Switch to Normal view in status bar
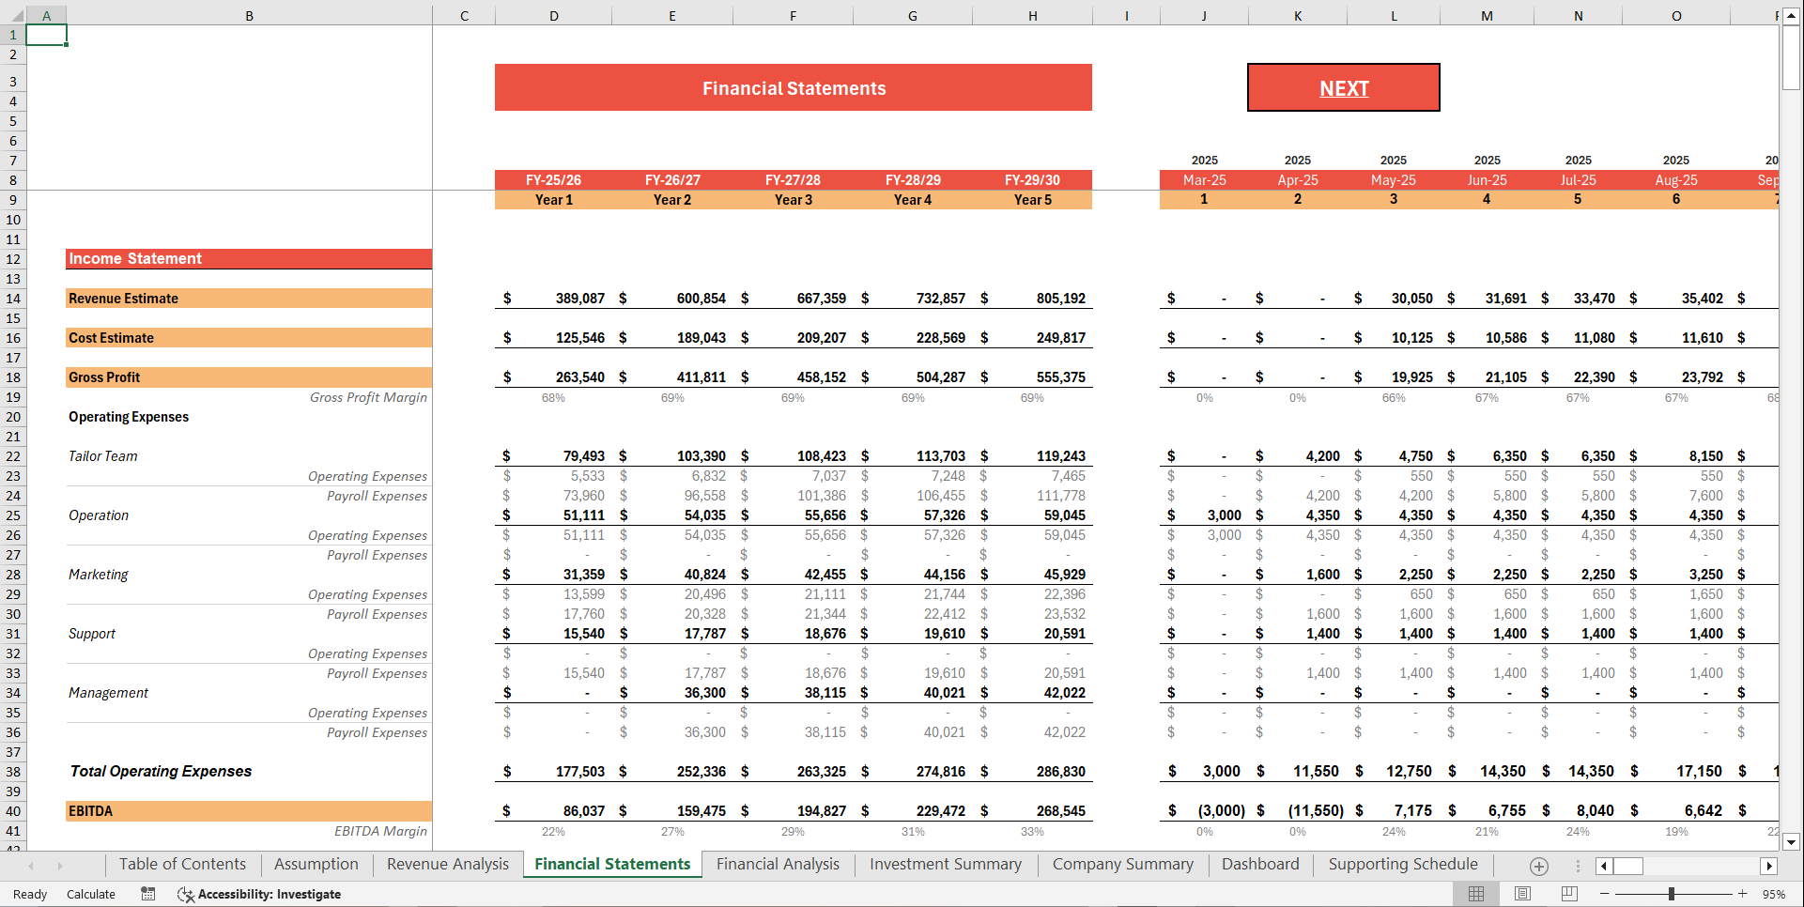The height and width of the screenshot is (907, 1804). tap(1475, 894)
